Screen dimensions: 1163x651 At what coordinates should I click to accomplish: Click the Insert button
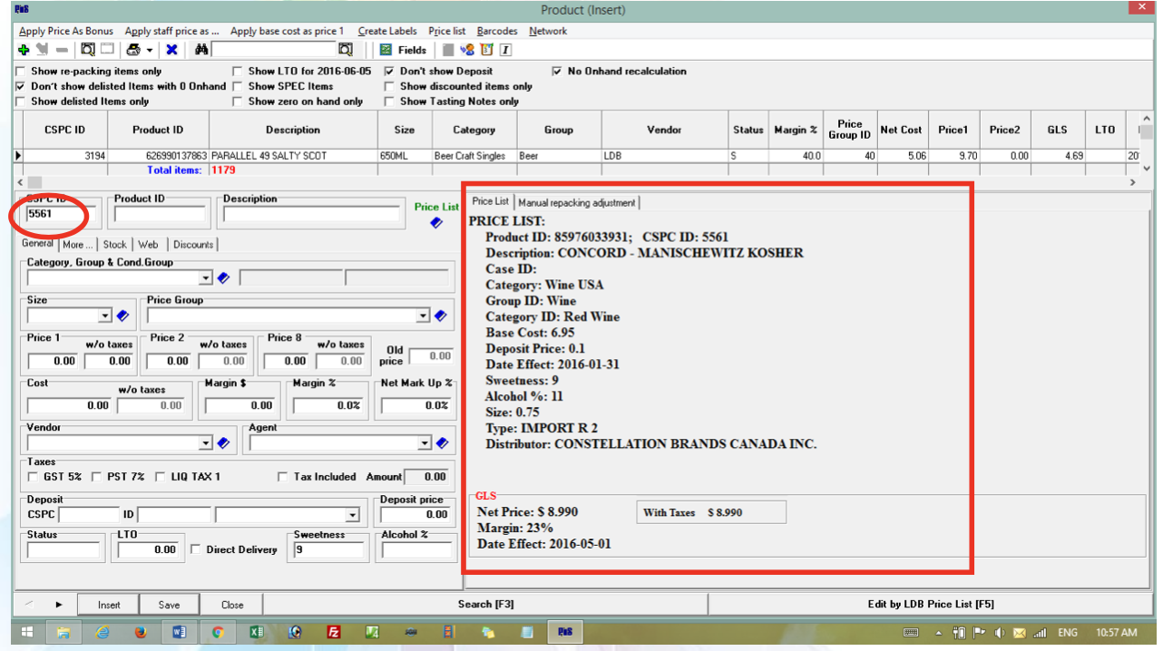[109, 605]
